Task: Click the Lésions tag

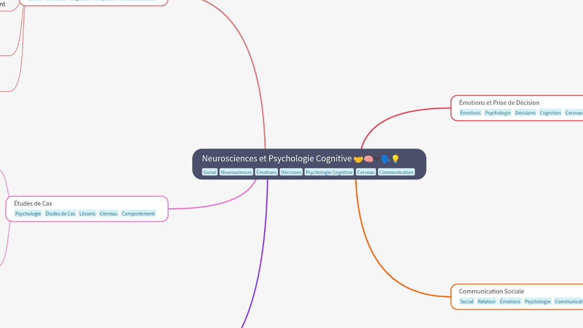Action: pos(87,214)
